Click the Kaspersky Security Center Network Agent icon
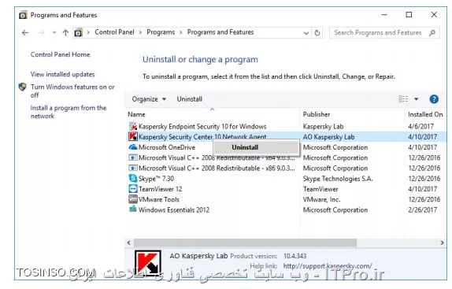The height and width of the screenshot is (289, 452). (x=133, y=136)
